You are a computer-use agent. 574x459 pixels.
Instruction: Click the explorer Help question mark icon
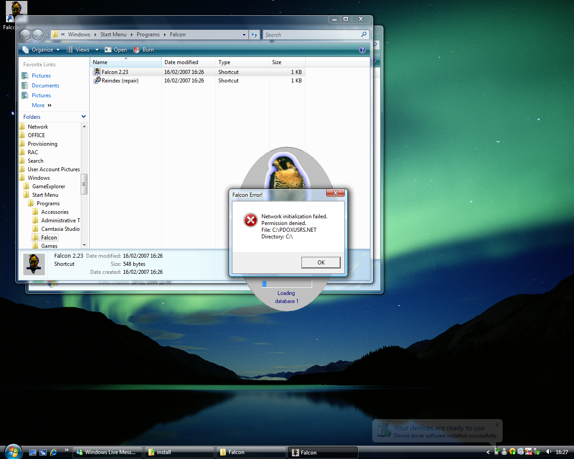(x=362, y=50)
